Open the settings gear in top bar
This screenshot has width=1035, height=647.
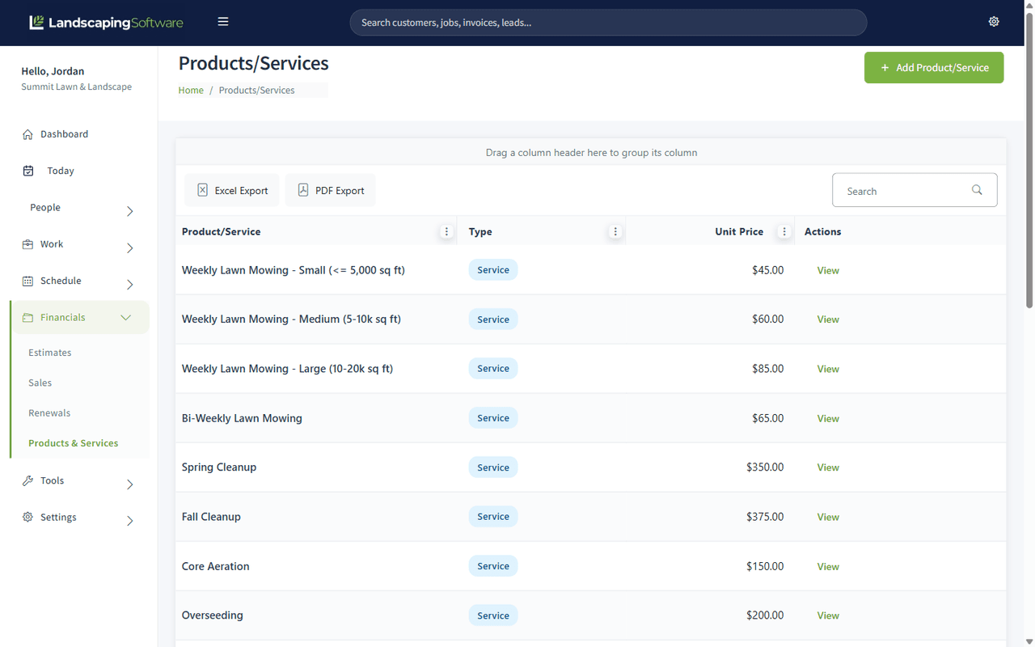click(x=994, y=22)
